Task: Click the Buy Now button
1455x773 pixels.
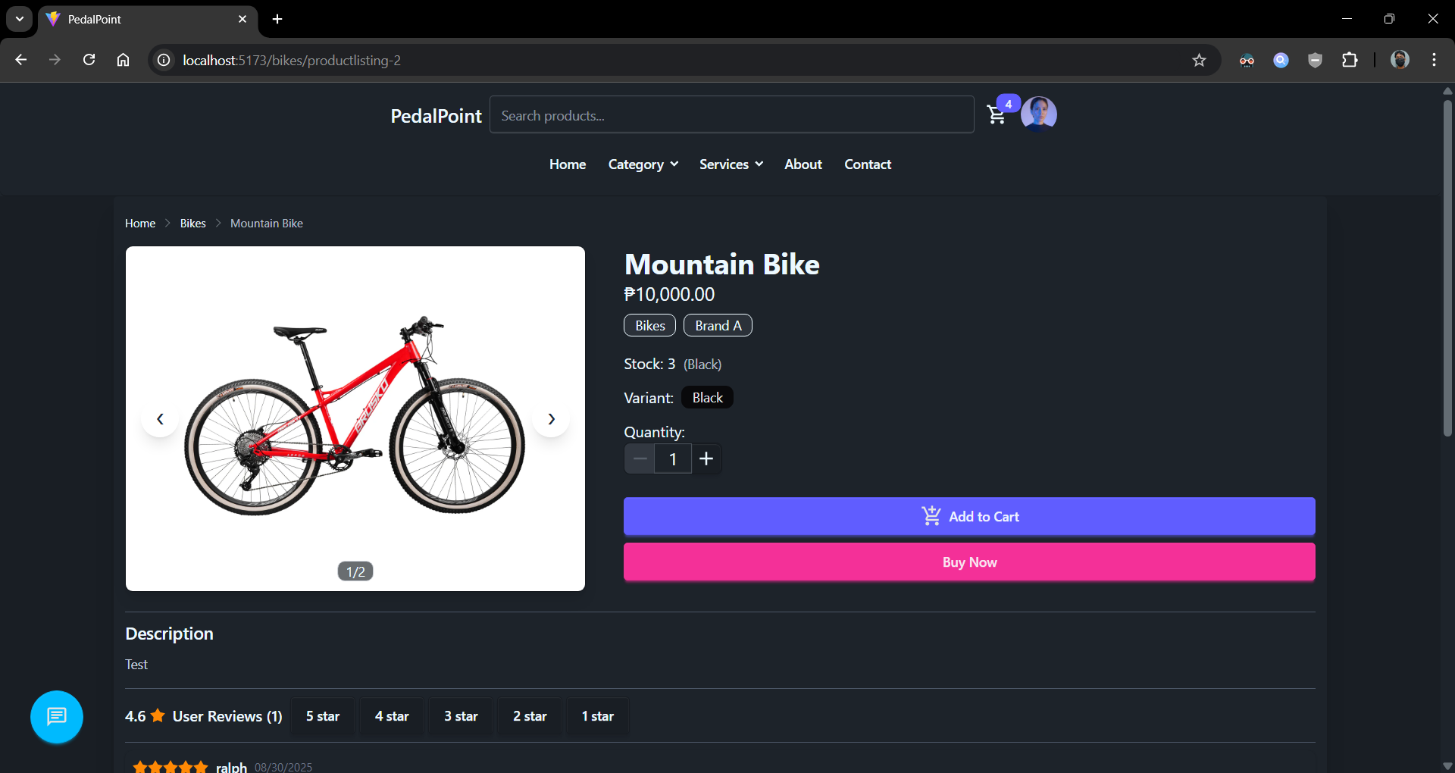Action: coord(969,562)
